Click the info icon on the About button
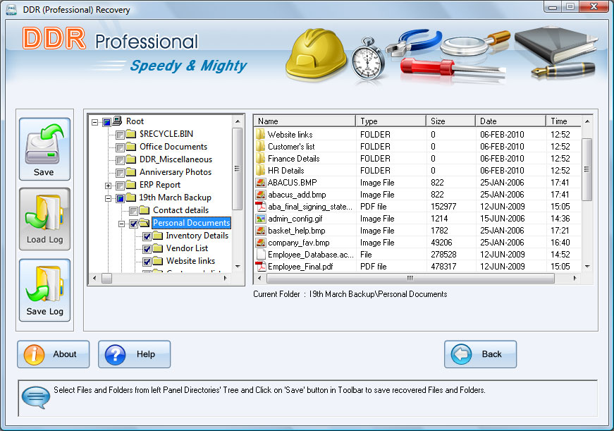This screenshot has width=614, height=431. [35, 354]
